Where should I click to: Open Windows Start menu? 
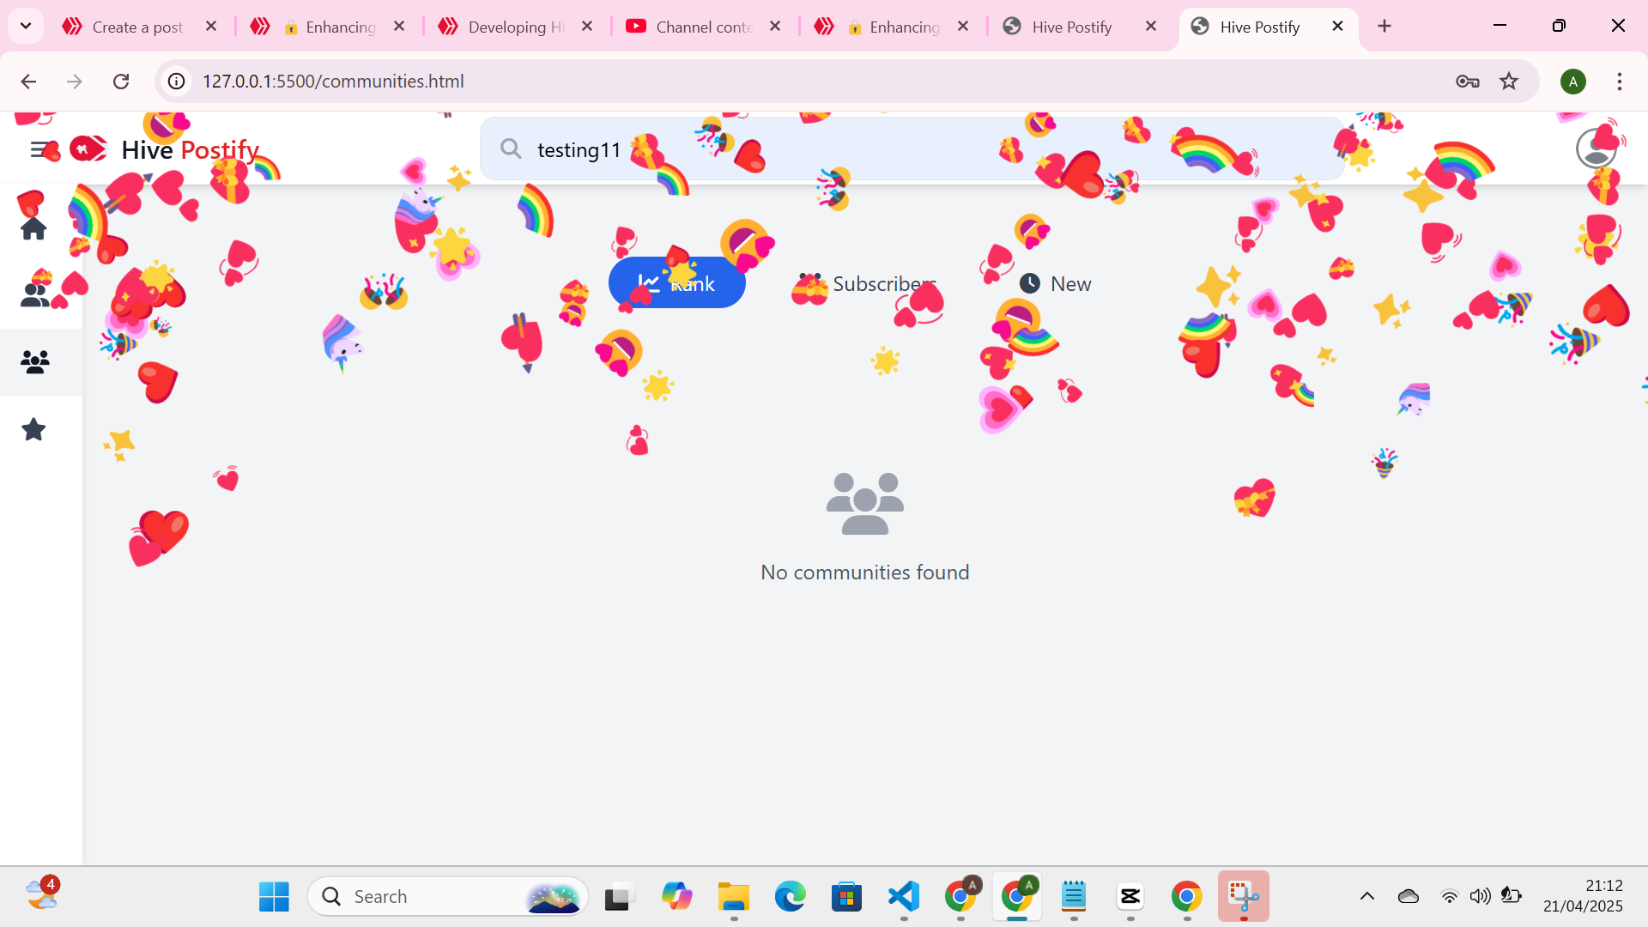click(274, 896)
